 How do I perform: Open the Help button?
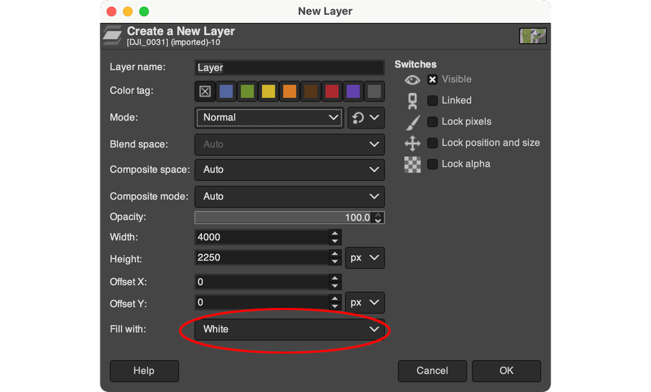click(144, 370)
